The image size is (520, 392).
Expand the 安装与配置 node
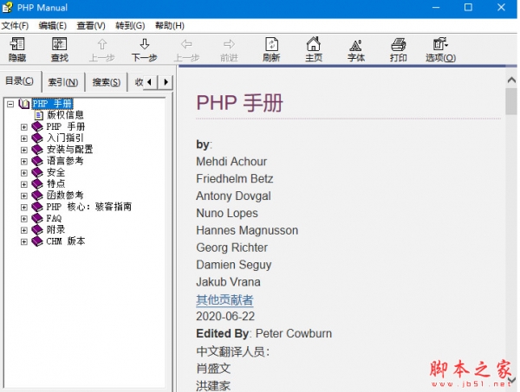[x=24, y=150]
